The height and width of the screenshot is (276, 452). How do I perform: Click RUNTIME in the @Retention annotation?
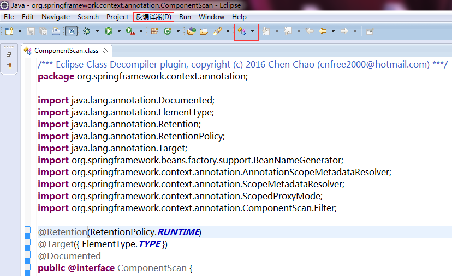pyautogui.click(x=179, y=232)
